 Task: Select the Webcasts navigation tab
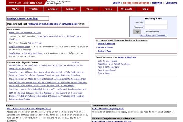click(127, 9)
